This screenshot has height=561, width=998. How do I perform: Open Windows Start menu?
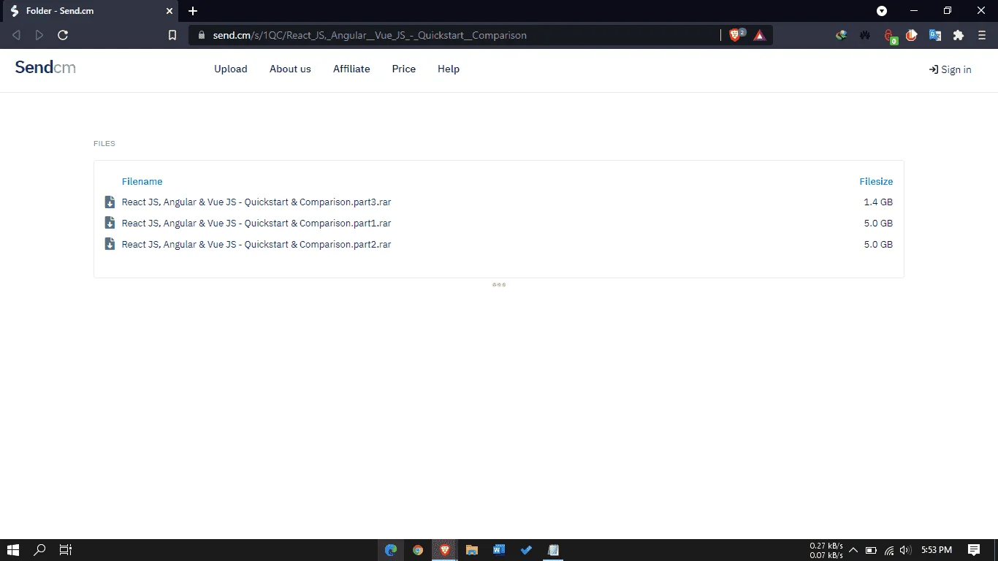tap(13, 550)
